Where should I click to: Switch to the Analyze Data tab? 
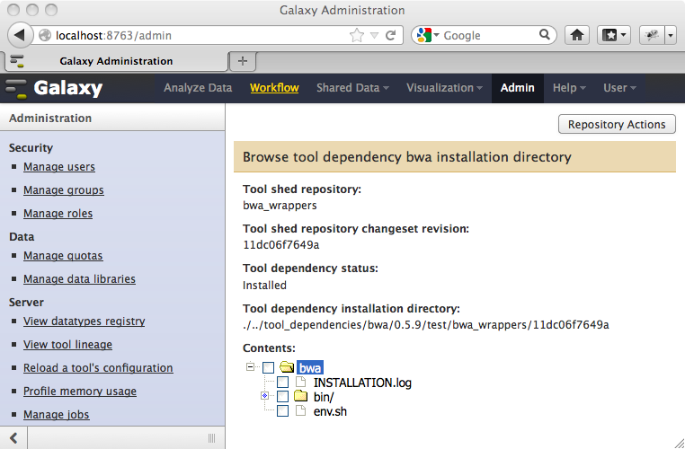click(198, 88)
